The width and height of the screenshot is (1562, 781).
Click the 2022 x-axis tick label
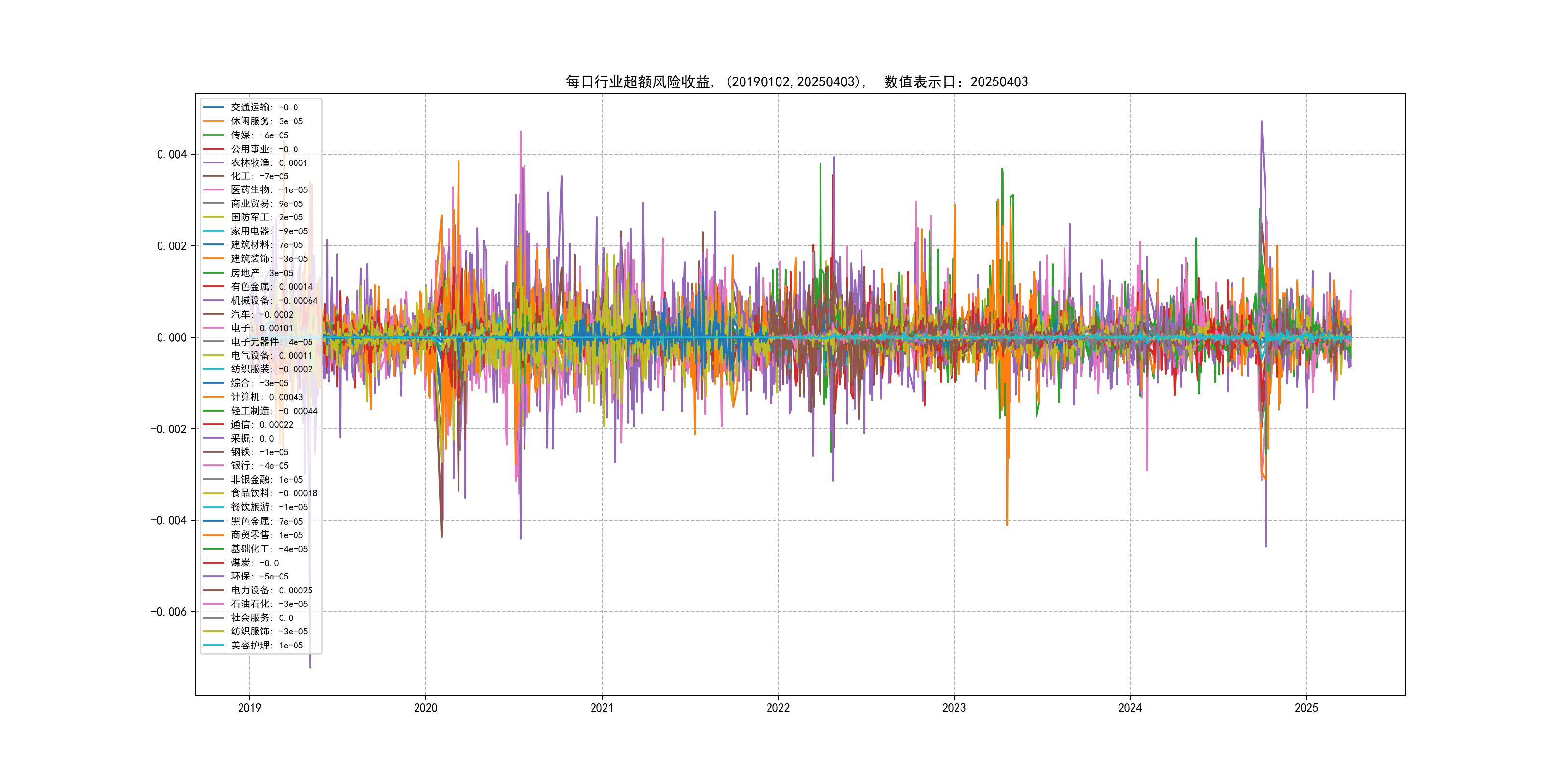pyautogui.click(x=778, y=708)
